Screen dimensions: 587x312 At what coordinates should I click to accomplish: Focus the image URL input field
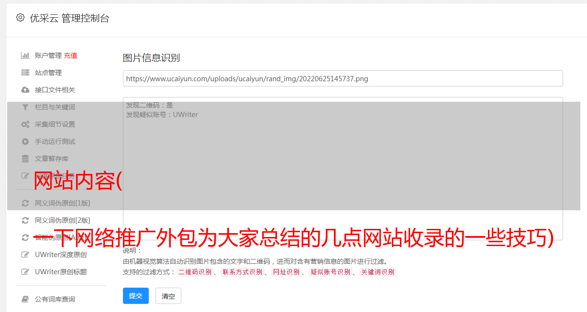343,78
